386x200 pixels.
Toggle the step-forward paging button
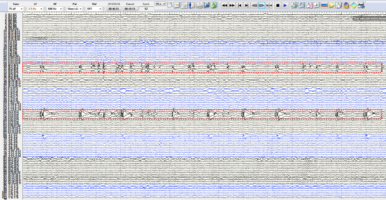click(262, 5)
